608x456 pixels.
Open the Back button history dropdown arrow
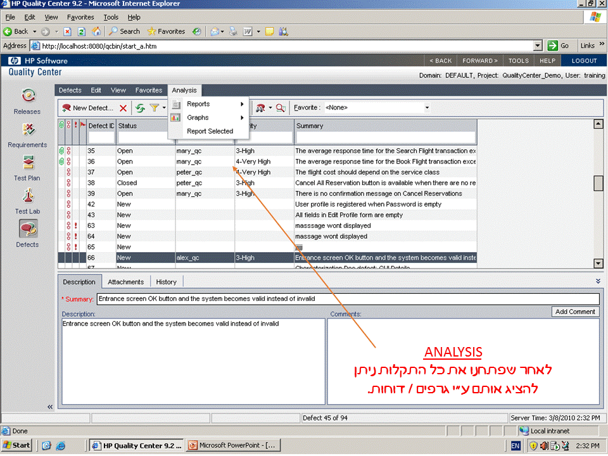click(34, 32)
